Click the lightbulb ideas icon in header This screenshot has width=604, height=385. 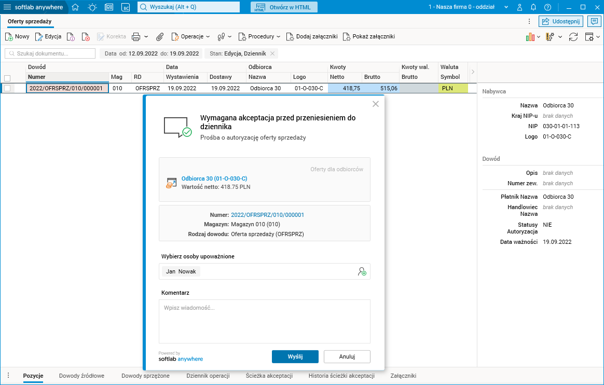[x=92, y=7]
